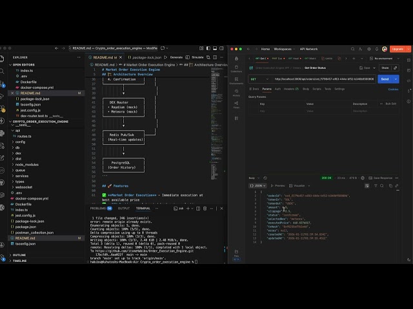This screenshot has height=309, width=413.
Task: Copy the response body icon
Action: pos(390,186)
